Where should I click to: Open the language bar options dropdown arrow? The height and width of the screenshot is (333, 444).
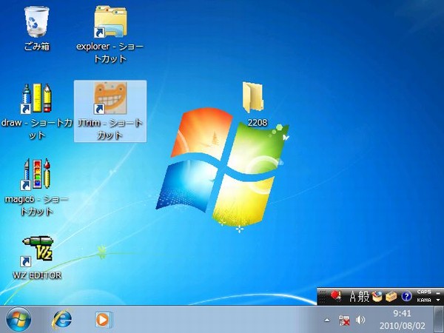[438, 300]
